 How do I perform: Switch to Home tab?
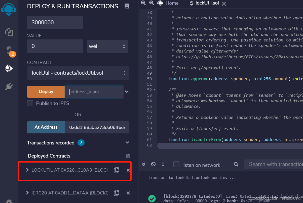[x=168, y=3]
